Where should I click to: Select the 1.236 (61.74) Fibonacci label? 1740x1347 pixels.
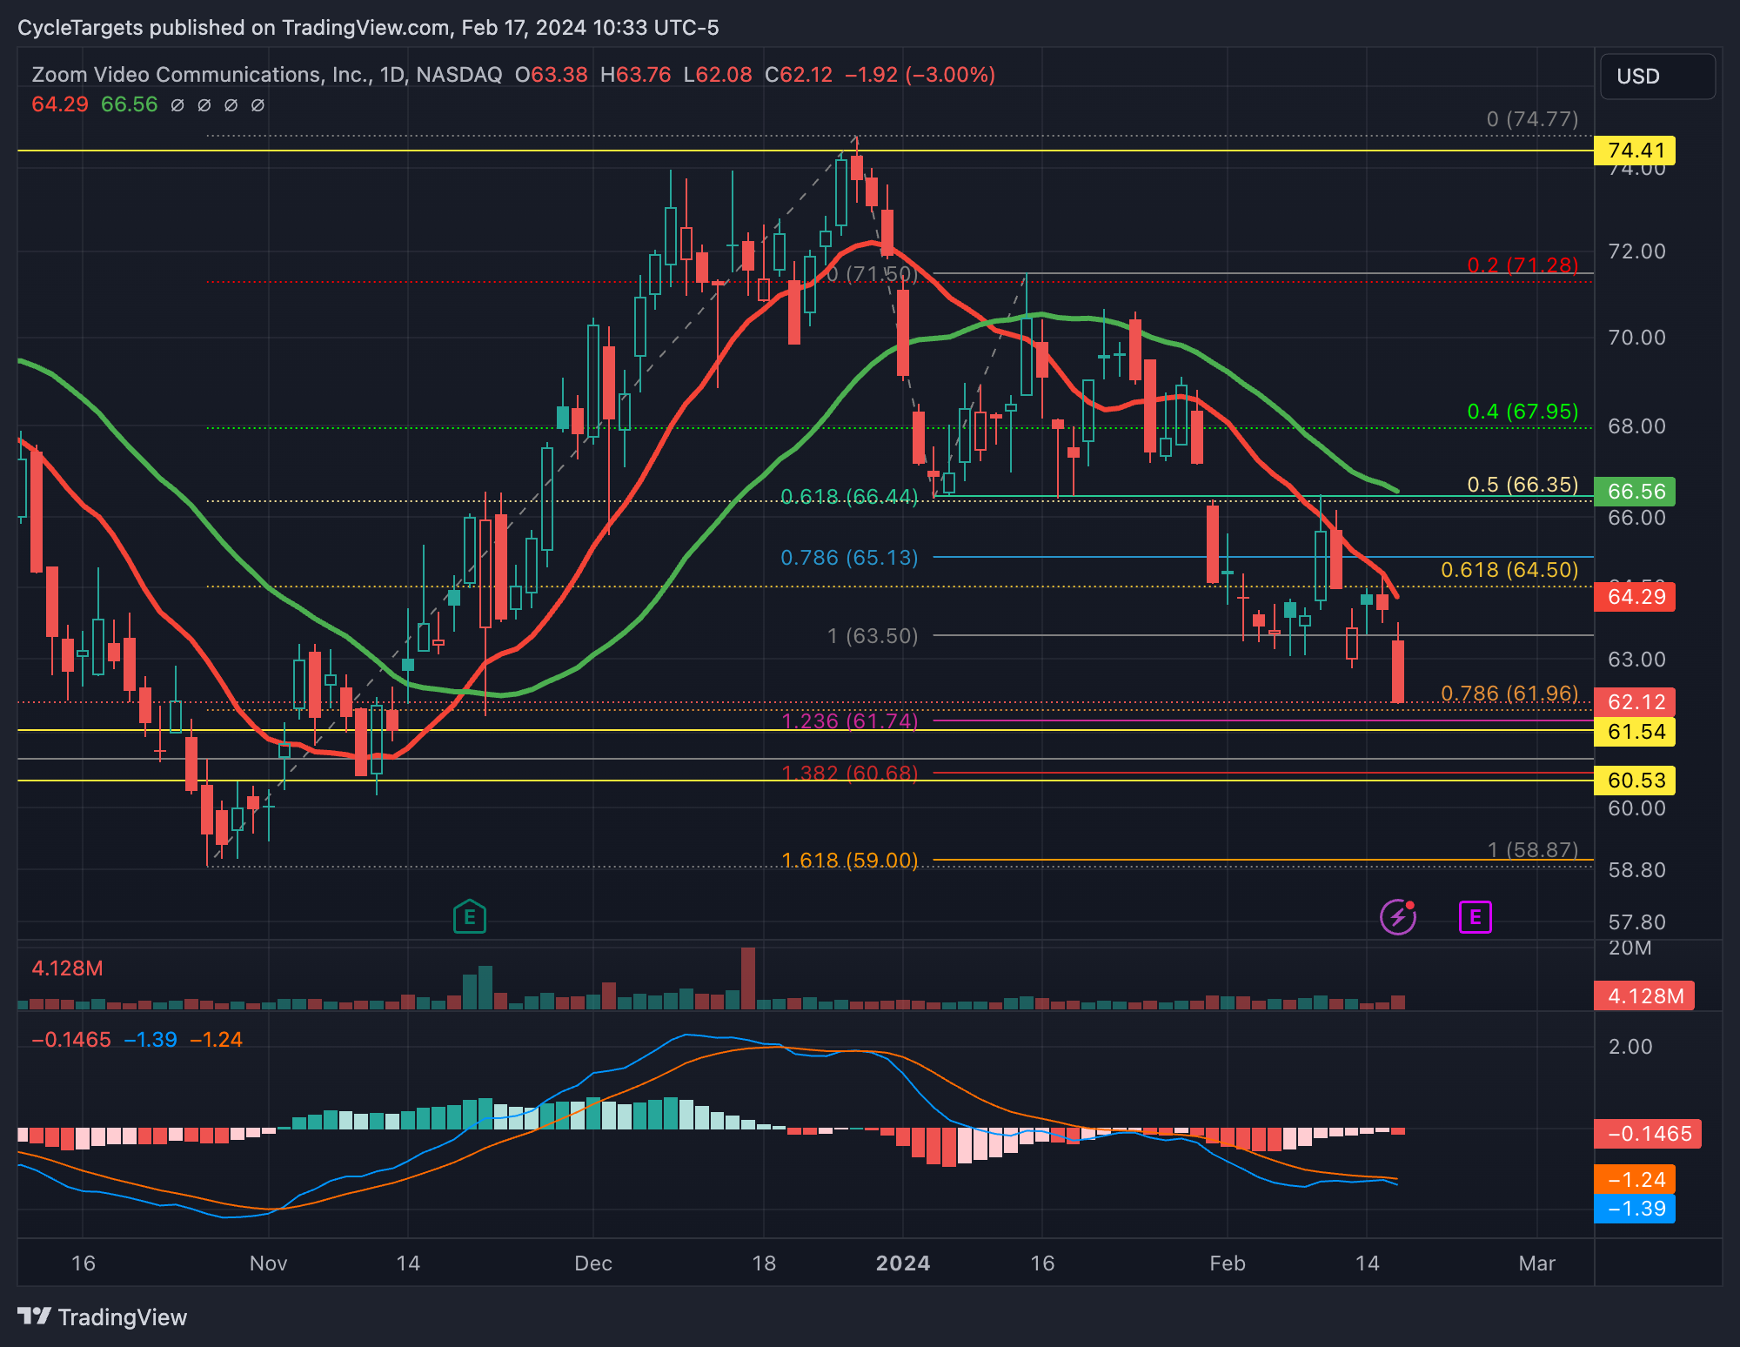coord(849,721)
